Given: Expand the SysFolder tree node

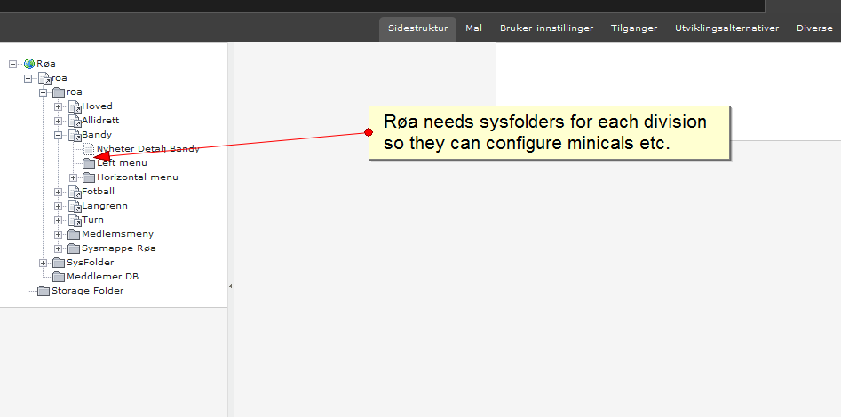Looking at the screenshot, I should [x=44, y=263].
